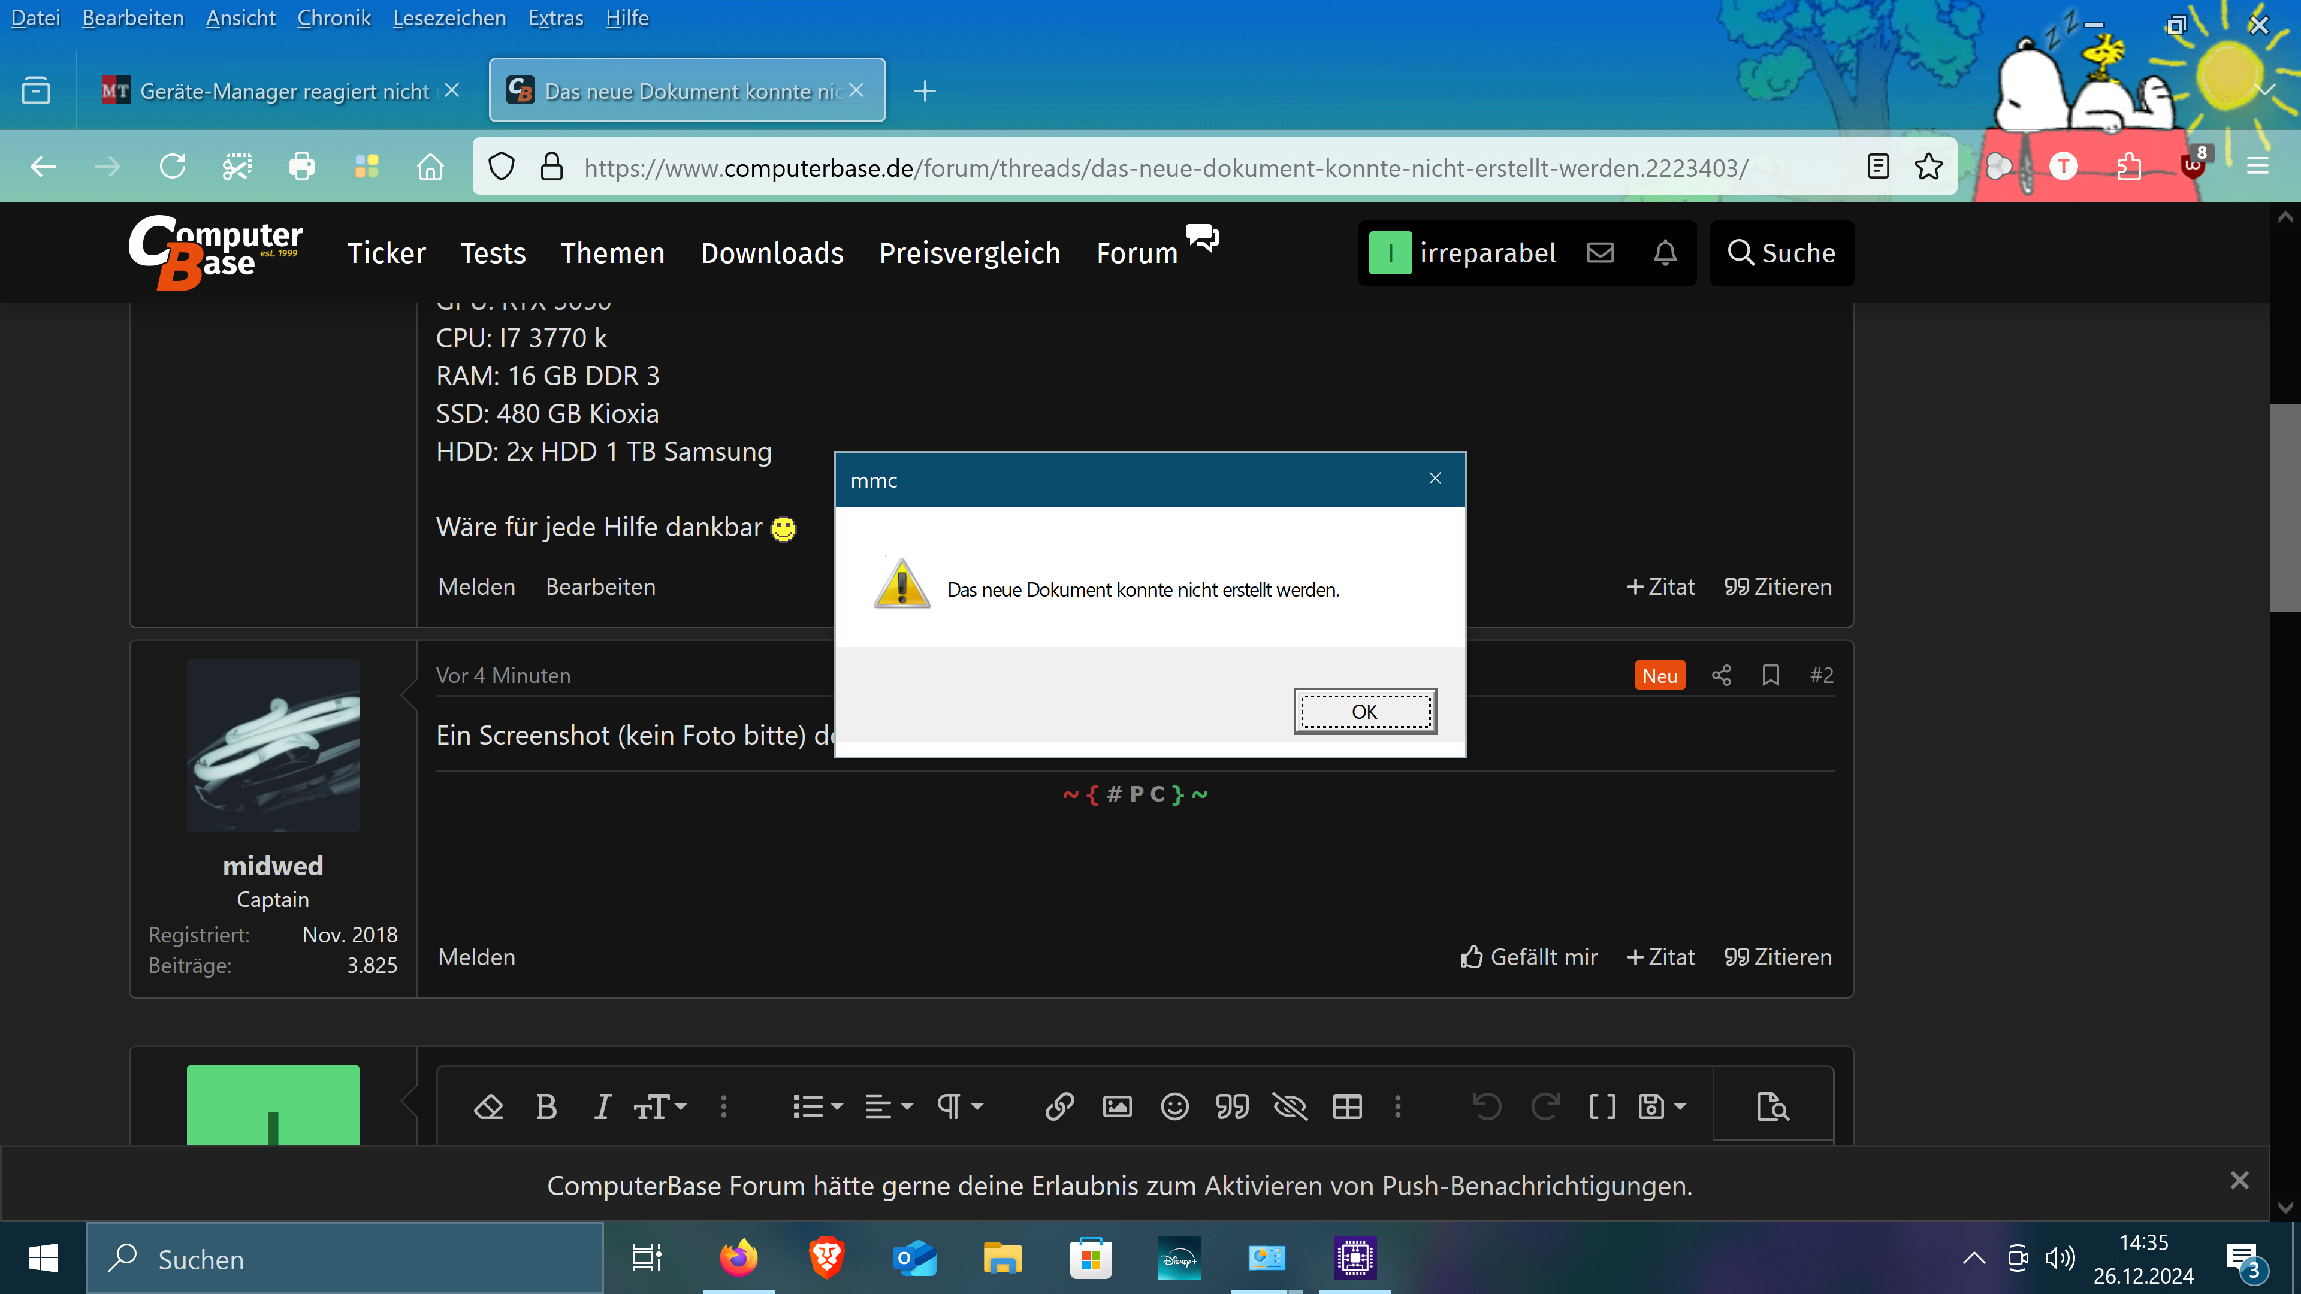The image size is (2301, 1294).
Task: Click the share icon on post #2
Action: (x=1722, y=675)
